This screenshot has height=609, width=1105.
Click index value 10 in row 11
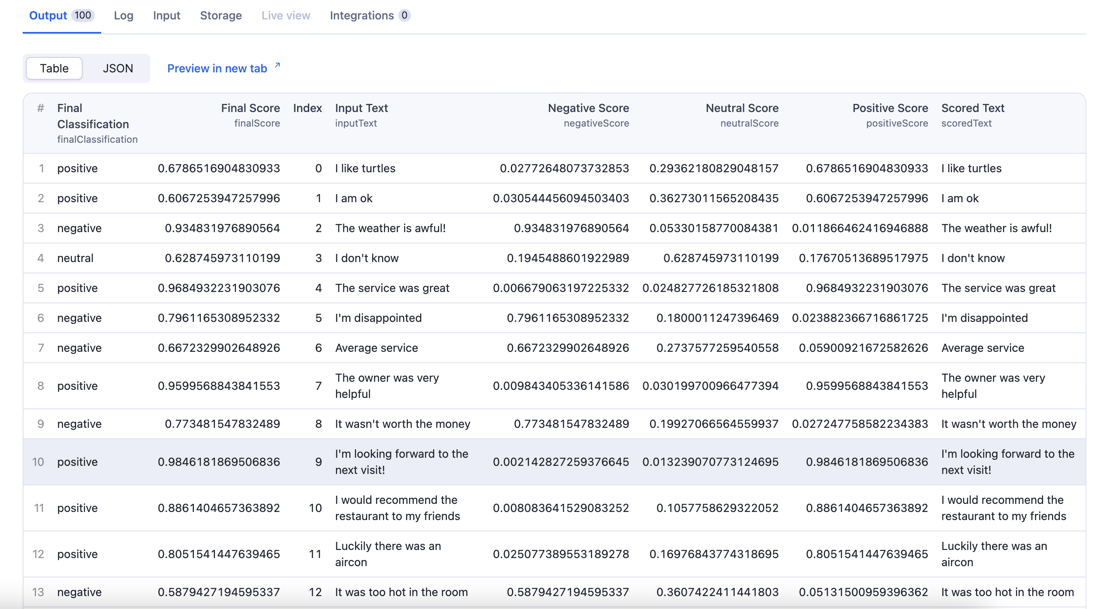tap(315, 508)
